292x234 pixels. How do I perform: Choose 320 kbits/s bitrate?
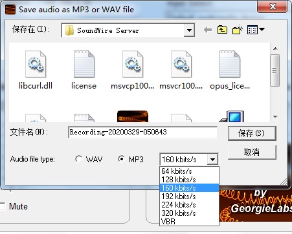189,213
